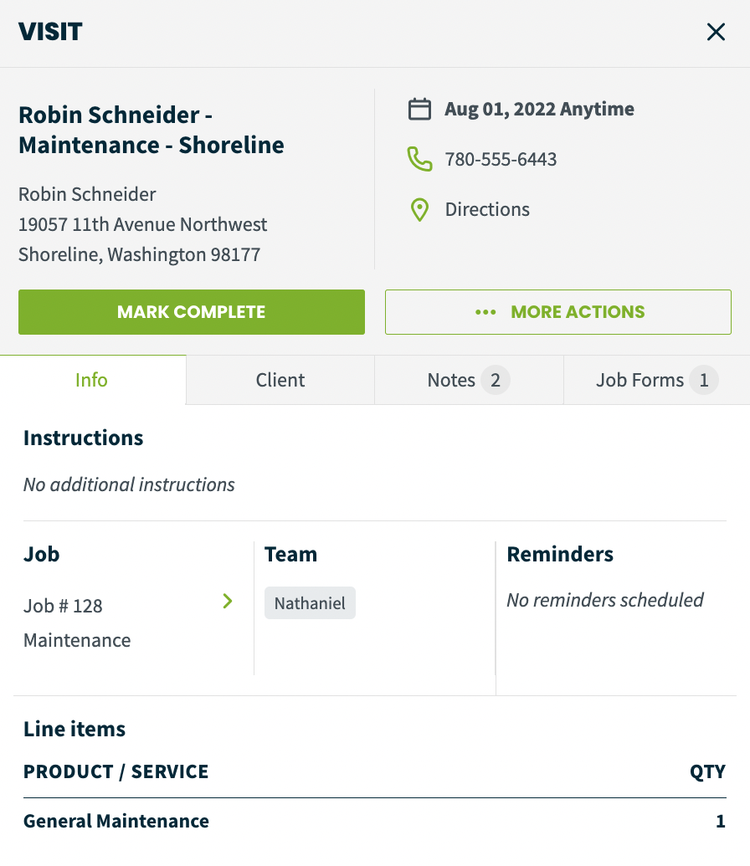
Task: Click the Notes count badge showing 2
Action: pyautogui.click(x=496, y=380)
